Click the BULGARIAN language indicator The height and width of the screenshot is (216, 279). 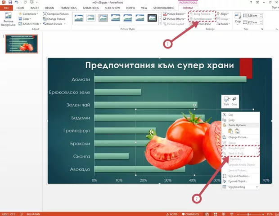pyautogui.click(x=33, y=214)
